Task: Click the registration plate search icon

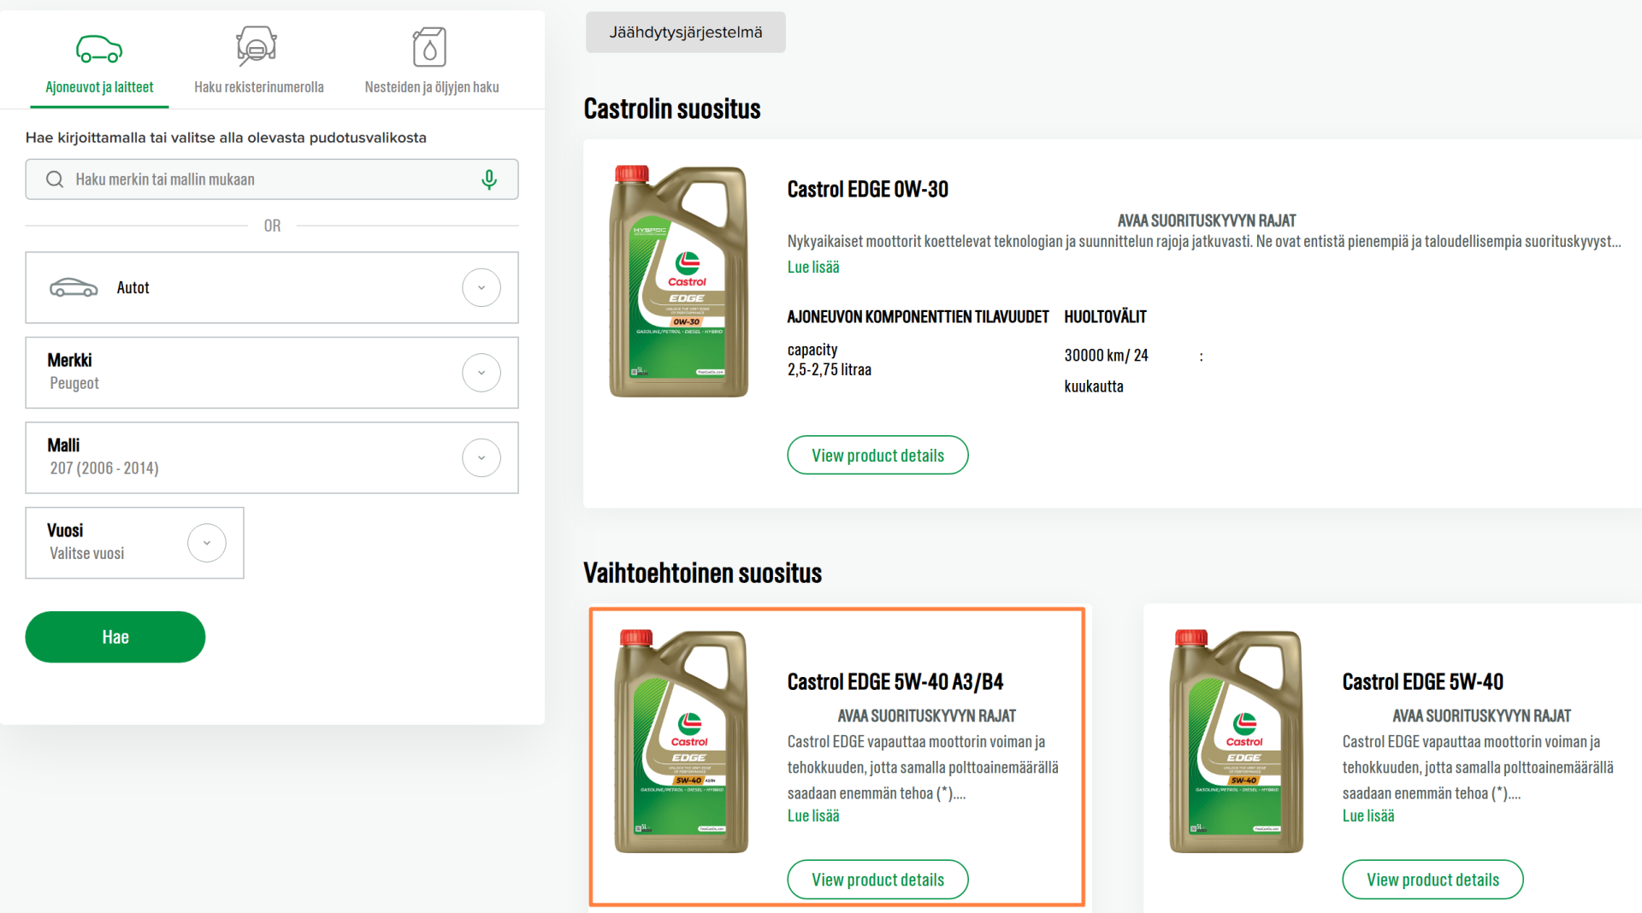Action: coord(257,46)
